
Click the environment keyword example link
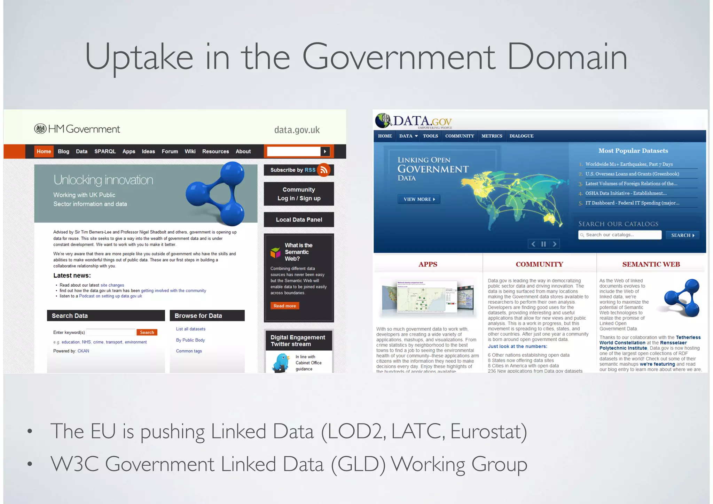(x=136, y=342)
